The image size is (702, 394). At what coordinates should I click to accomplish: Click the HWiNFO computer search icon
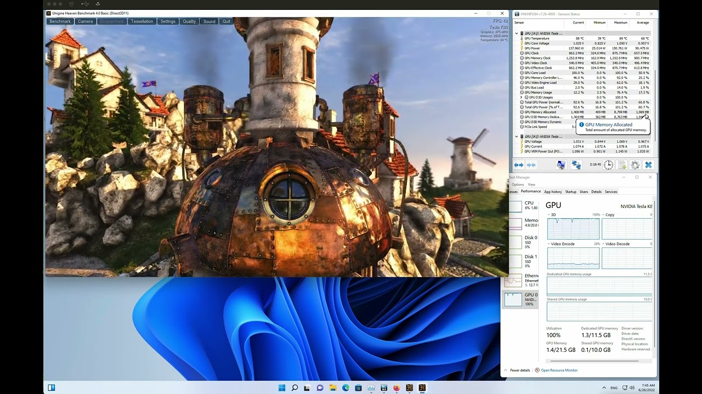[561, 165]
